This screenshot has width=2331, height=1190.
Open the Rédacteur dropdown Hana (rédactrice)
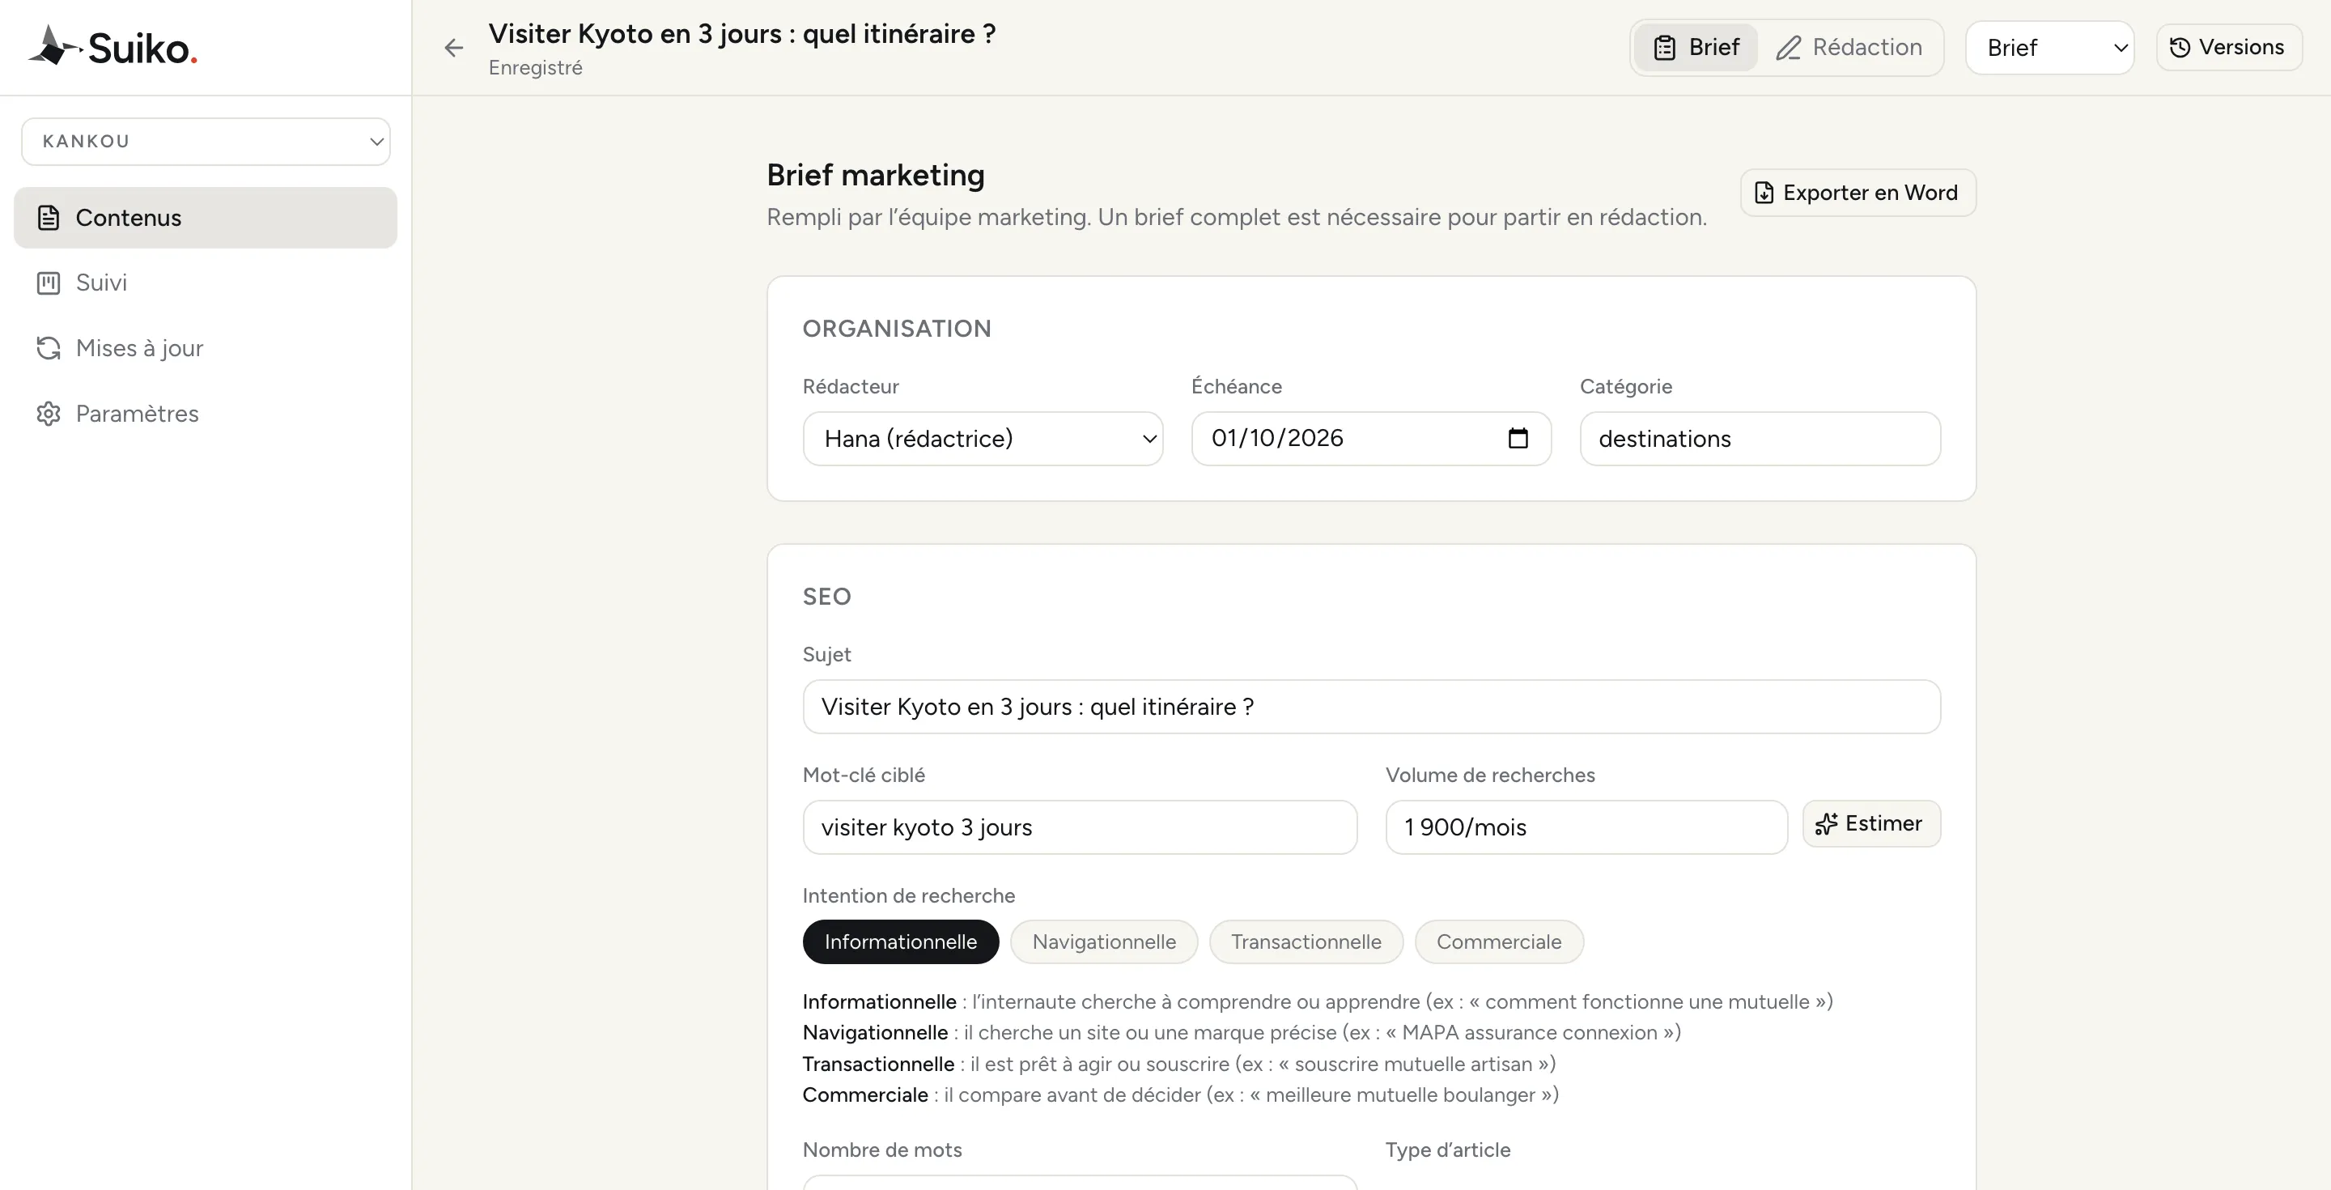point(983,439)
